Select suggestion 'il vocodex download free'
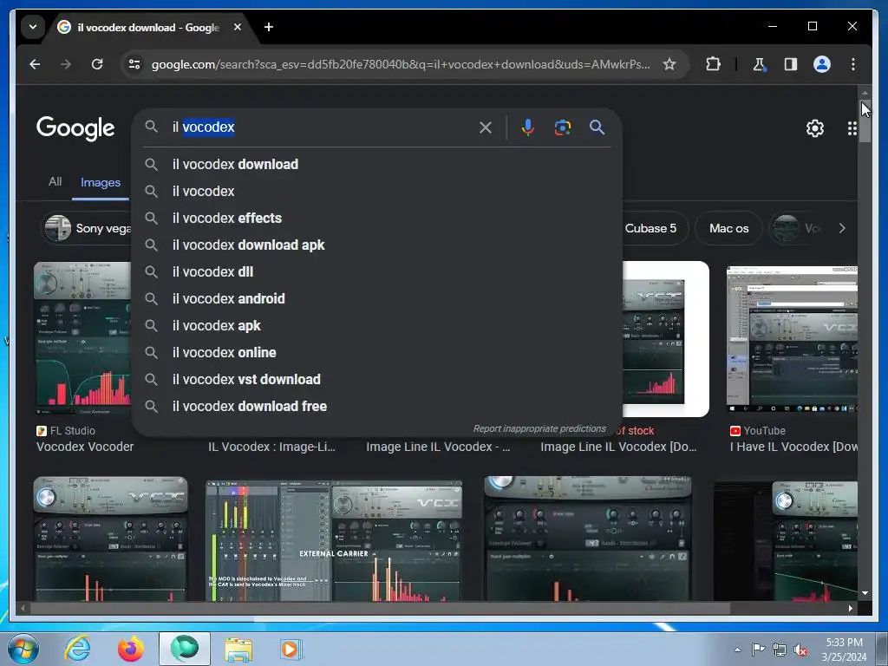888x666 pixels. pyautogui.click(x=377, y=406)
